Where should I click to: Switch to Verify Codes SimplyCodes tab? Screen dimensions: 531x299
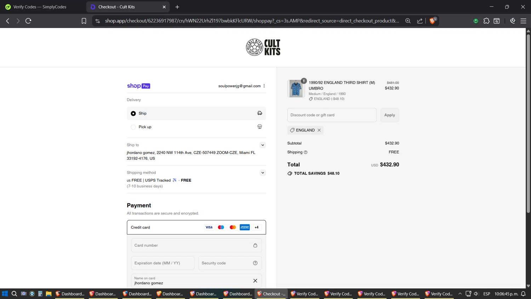pos(42,7)
